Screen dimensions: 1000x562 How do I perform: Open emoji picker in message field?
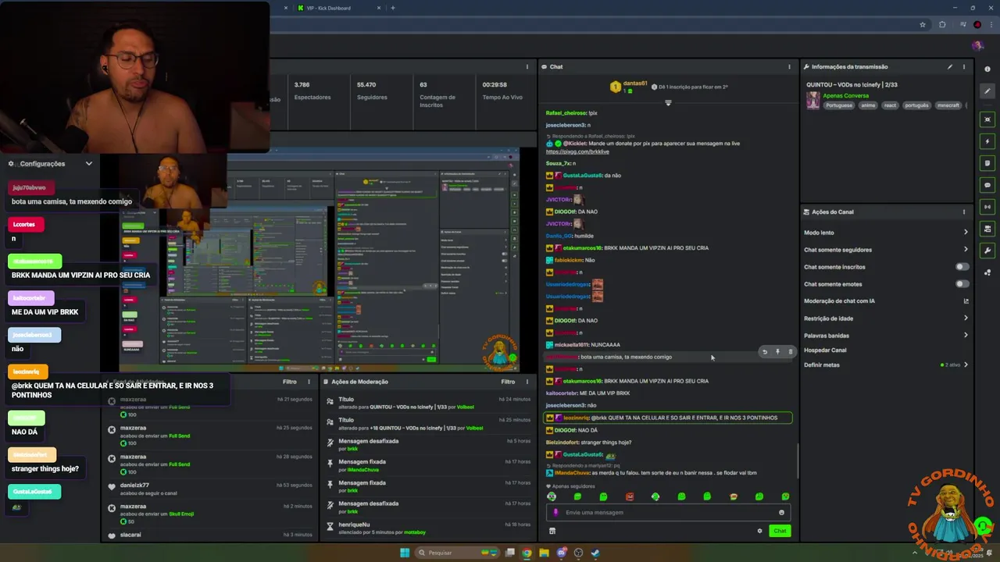[x=781, y=513]
